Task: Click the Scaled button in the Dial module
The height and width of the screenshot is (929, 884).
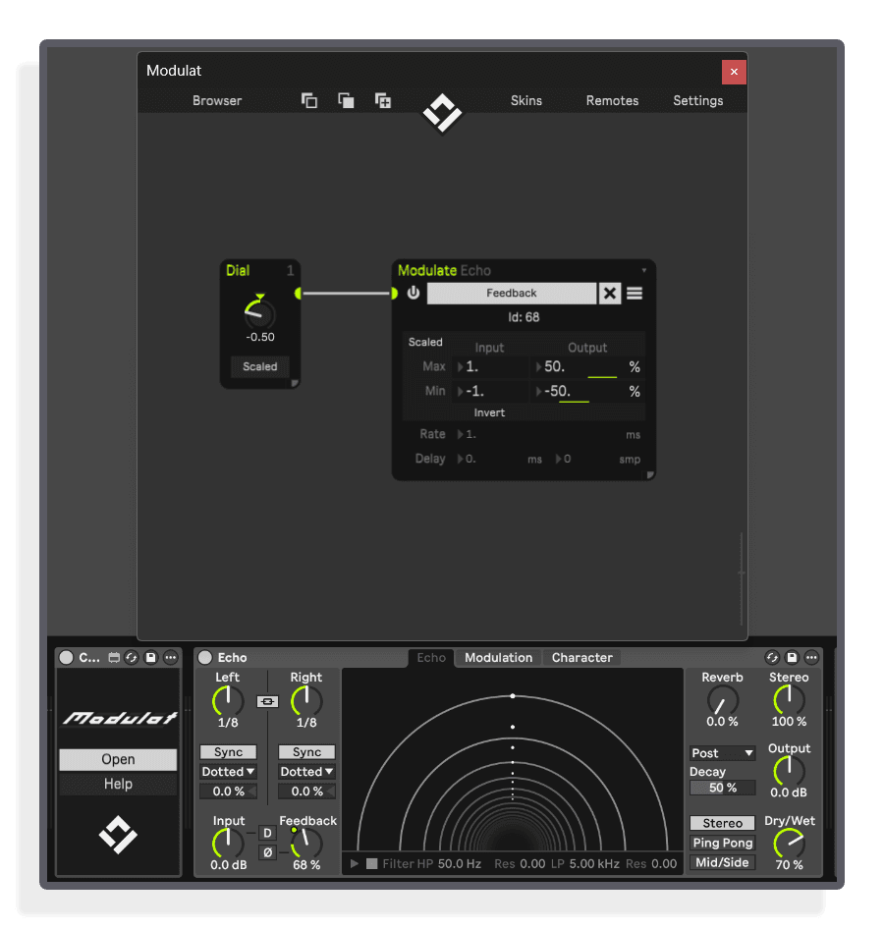Action: pos(259,366)
